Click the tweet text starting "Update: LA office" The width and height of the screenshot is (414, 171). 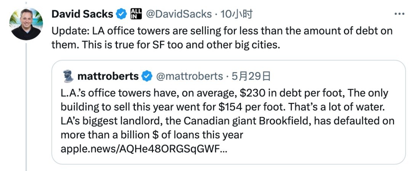pyautogui.click(x=222, y=31)
